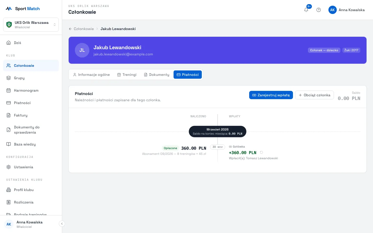Open the Anna Kowalska user menu in header
Image resolution: width=373 pixels, height=233 pixels.
(x=347, y=10)
